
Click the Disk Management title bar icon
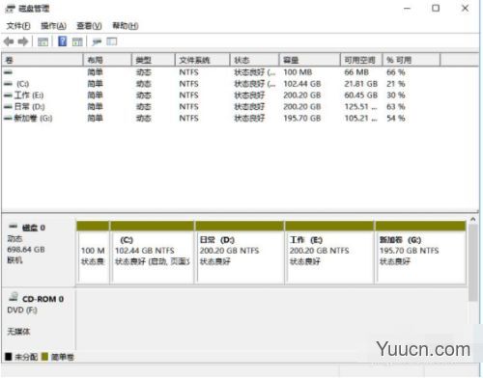click(11, 9)
